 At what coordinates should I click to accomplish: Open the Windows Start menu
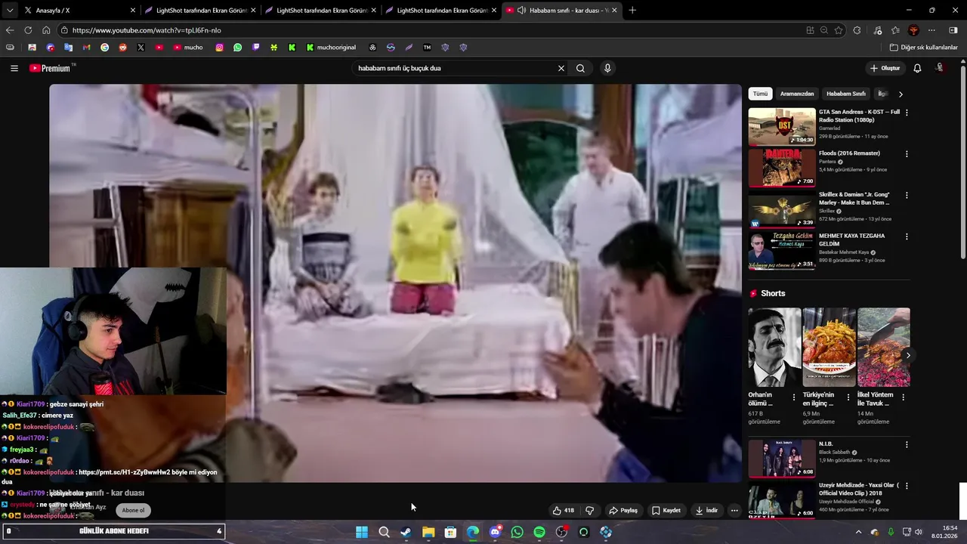point(362,533)
